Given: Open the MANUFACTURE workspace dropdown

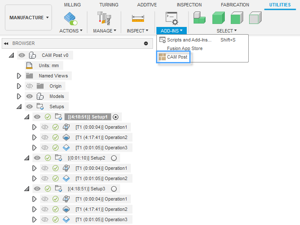Looking at the screenshot, I should tap(29, 18).
